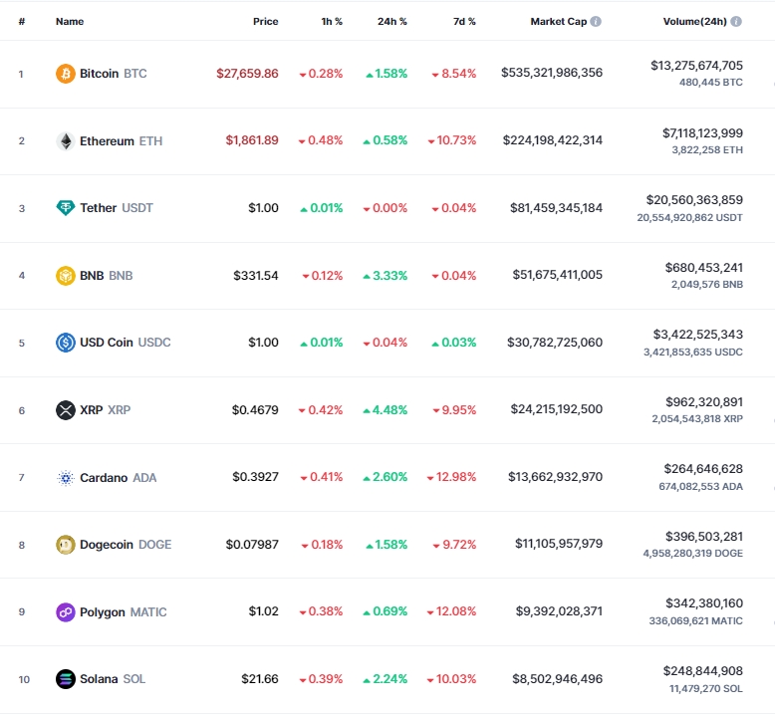Screen dimensions: 775x715
Task: Click the Ethereum diamond logo icon
Action: click(65, 141)
